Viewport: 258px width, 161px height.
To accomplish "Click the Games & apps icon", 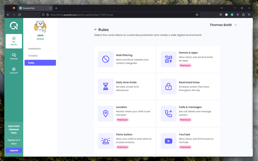I will coord(168,59).
